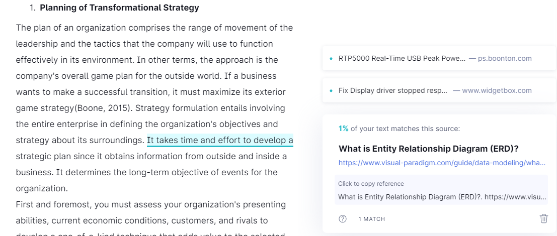Select the RTP5000 Real-Time USB Peak Power source
The width and height of the screenshot is (557, 236).
(x=439, y=58)
